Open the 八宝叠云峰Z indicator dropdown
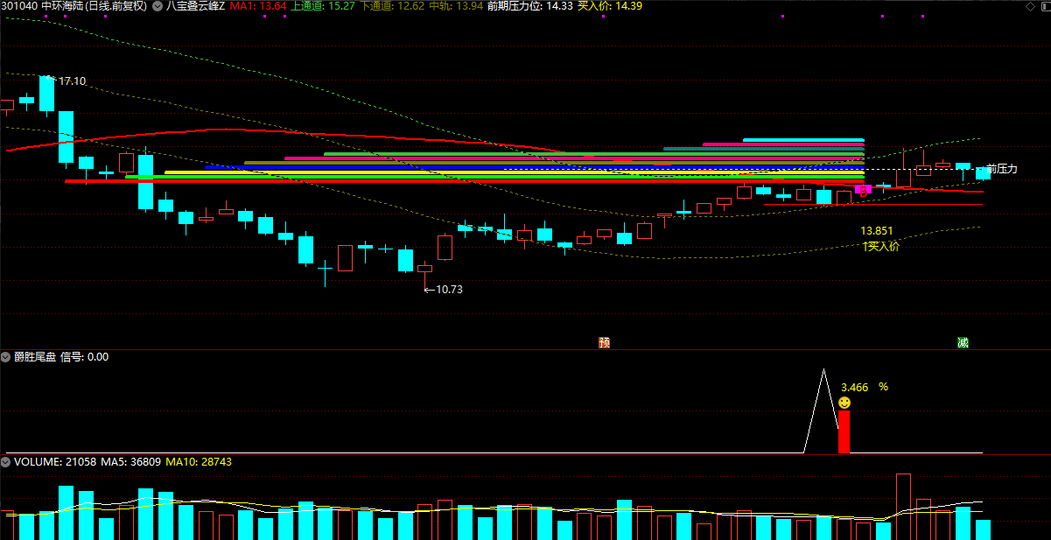The width and height of the screenshot is (1051, 540). tap(158, 6)
